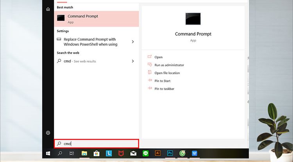Open File Explorer from taskbar
293x162 pixels.
tap(84, 153)
